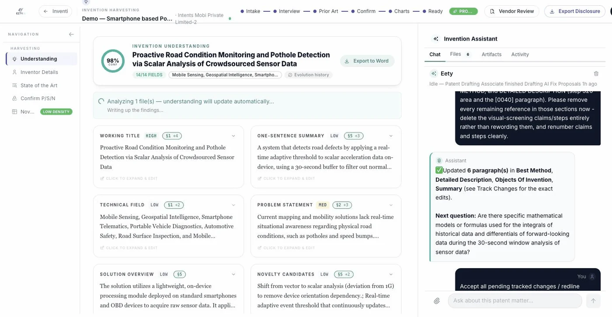The width and height of the screenshot is (612, 317).
Task: Open Vendor Review
Action: [511, 11]
